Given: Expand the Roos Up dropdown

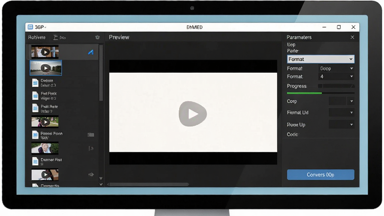Looking at the screenshot, I should click(341, 124).
